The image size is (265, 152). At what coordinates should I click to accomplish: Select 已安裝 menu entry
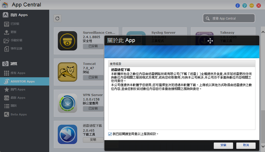coord(24,24)
